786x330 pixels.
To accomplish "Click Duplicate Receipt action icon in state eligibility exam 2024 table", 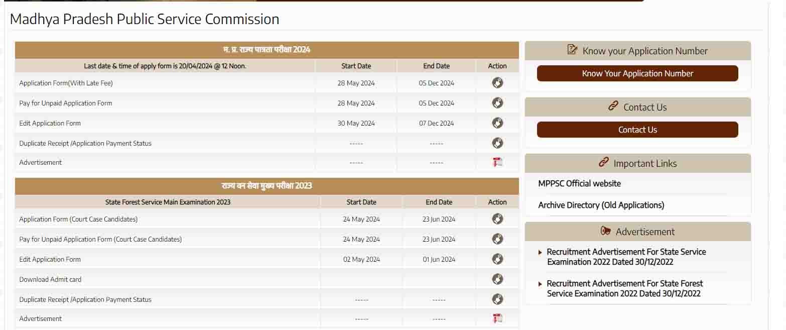I will coord(497,143).
